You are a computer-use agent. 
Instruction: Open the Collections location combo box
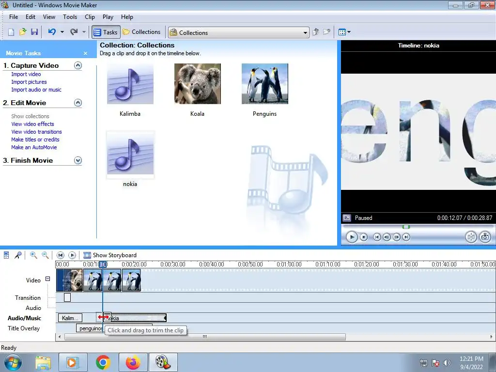(x=238, y=32)
